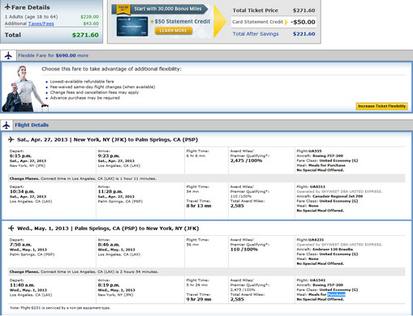Click the Total Ticket Price label
This screenshot has height=316, width=413.
point(256,11)
